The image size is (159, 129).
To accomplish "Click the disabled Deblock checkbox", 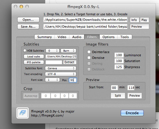I will [x=89, y=69].
